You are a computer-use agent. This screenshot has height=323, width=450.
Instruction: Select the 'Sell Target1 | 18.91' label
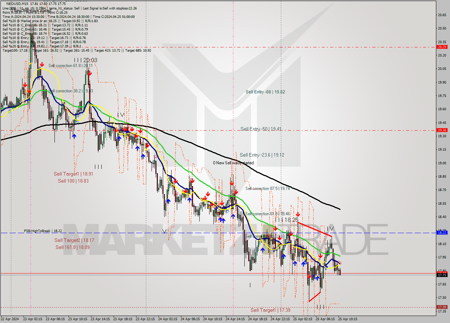73,174
